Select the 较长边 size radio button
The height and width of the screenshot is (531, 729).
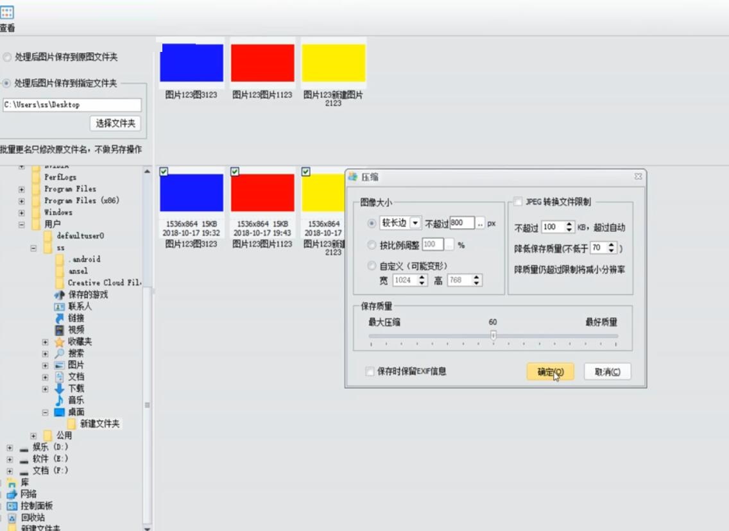372,223
